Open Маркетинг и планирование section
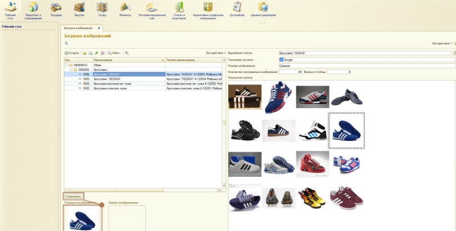The width and height of the screenshot is (456, 231). pyautogui.click(x=33, y=10)
